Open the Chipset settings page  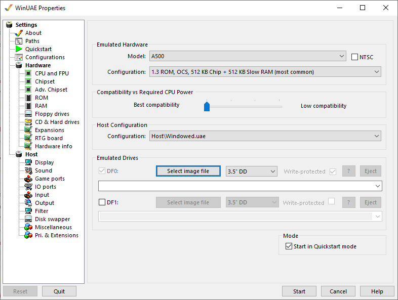point(45,81)
